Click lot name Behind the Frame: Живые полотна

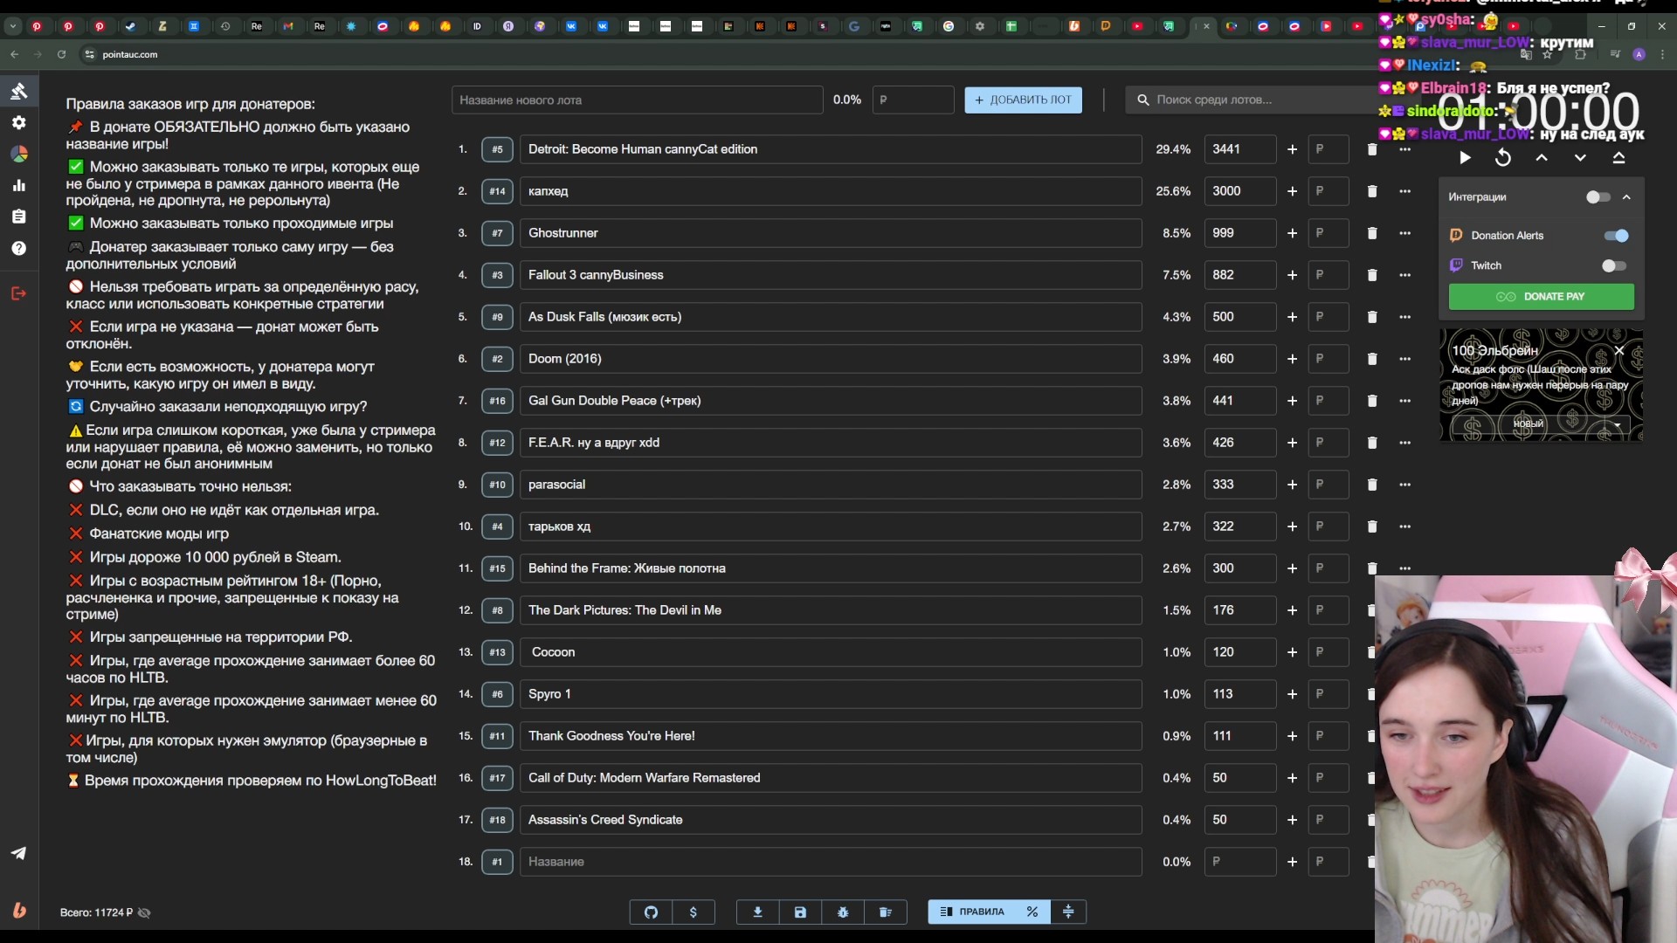point(626,568)
